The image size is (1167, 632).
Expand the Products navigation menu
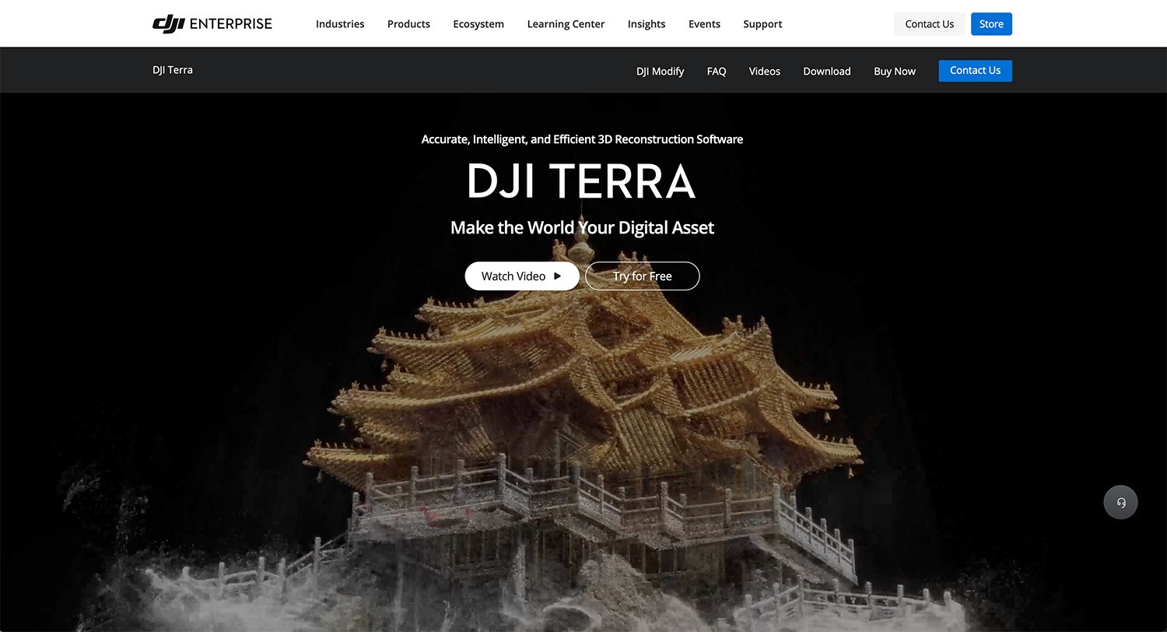point(408,23)
